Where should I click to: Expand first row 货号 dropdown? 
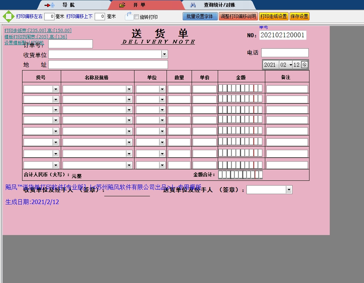click(x=56, y=89)
